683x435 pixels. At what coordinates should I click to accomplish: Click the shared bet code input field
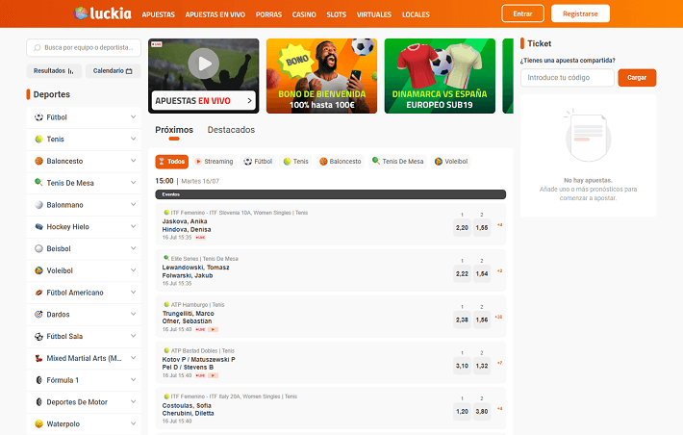point(568,78)
